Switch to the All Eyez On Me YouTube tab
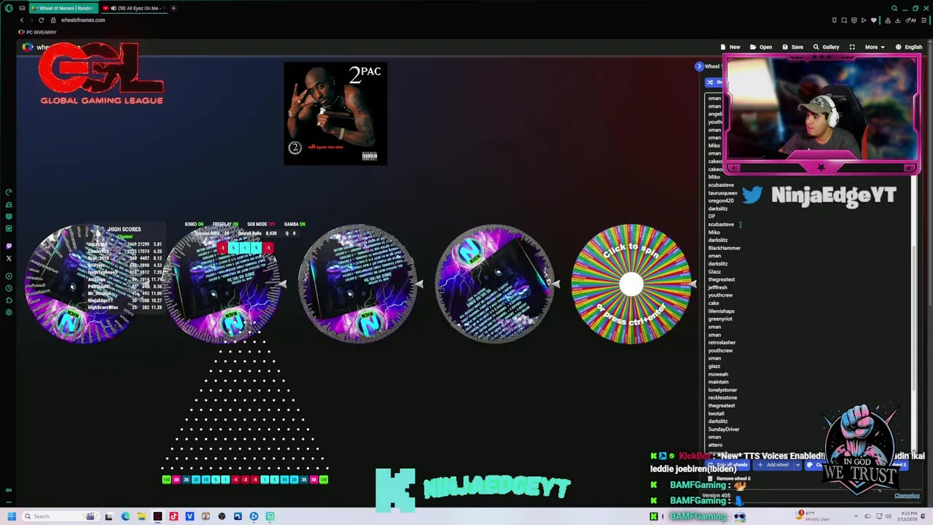This screenshot has width=933, height=525. (135, 8)
